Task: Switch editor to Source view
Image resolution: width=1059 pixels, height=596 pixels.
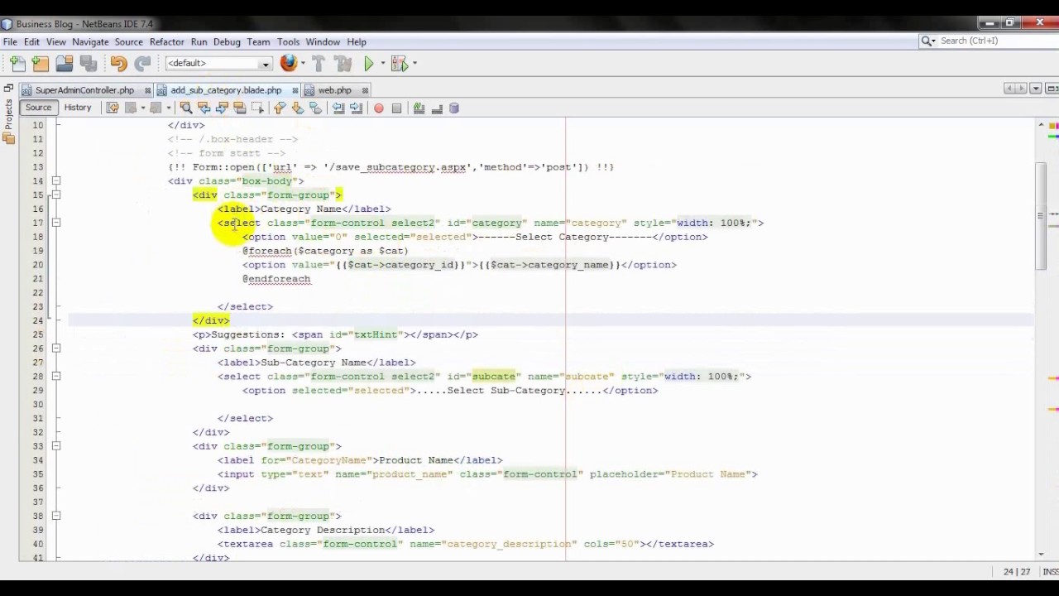Action: pyautogui.click(x=38, y=108)
